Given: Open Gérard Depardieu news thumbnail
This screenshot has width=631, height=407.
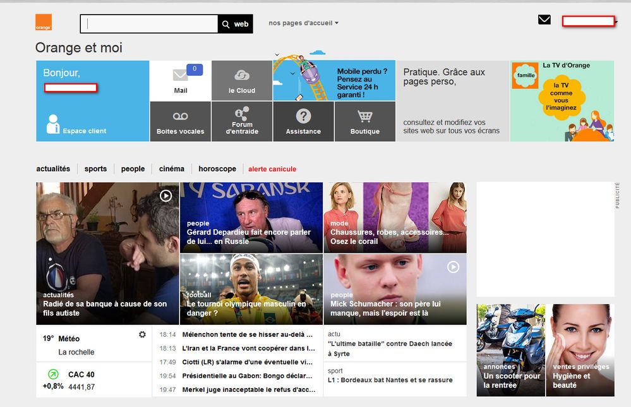Looking at the screenshot, I should (x=251, y=217).
